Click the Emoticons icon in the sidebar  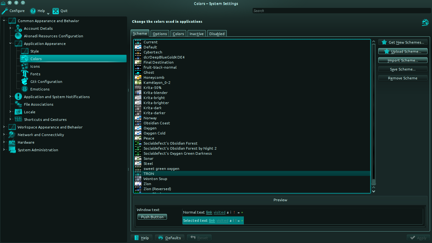(x=24, y=89)
